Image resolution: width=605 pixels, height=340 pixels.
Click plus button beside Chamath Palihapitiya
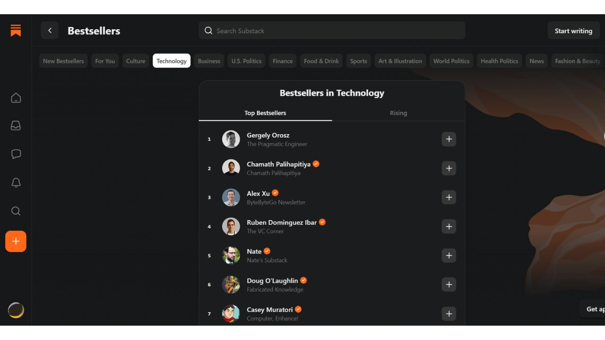coord(449,168)
